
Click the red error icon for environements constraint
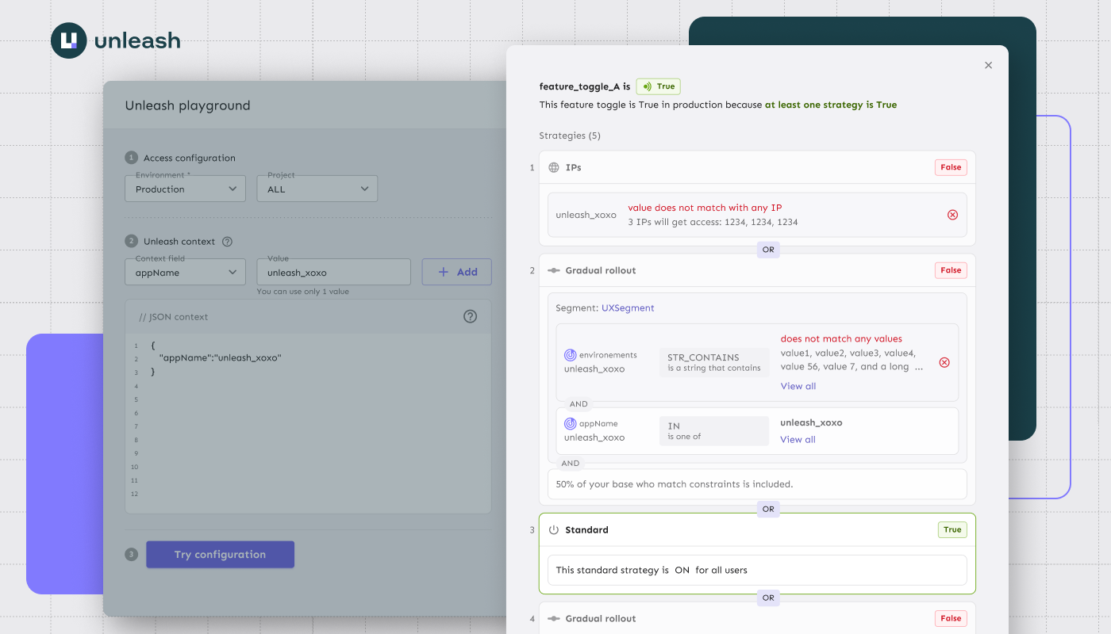tap(944, 362)
